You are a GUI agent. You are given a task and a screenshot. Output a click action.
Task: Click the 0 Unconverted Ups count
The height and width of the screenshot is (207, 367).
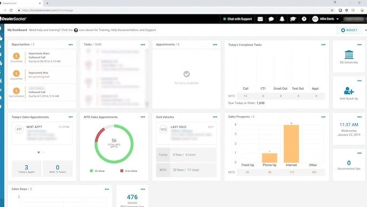click(x=349, y=163)
